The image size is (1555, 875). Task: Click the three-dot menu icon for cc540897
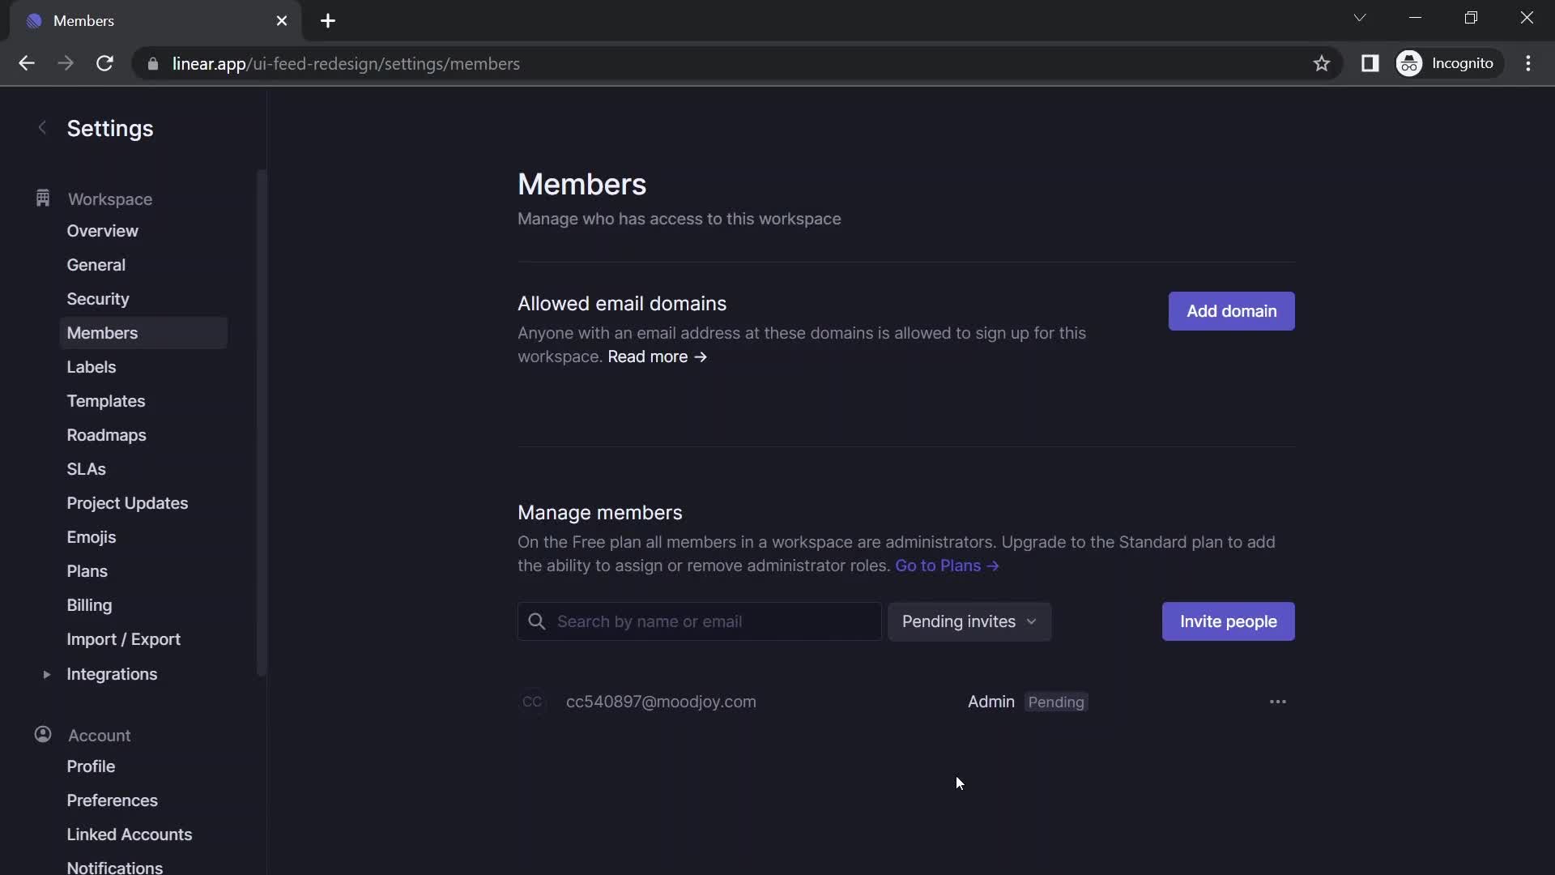[x=1277, y=703]
